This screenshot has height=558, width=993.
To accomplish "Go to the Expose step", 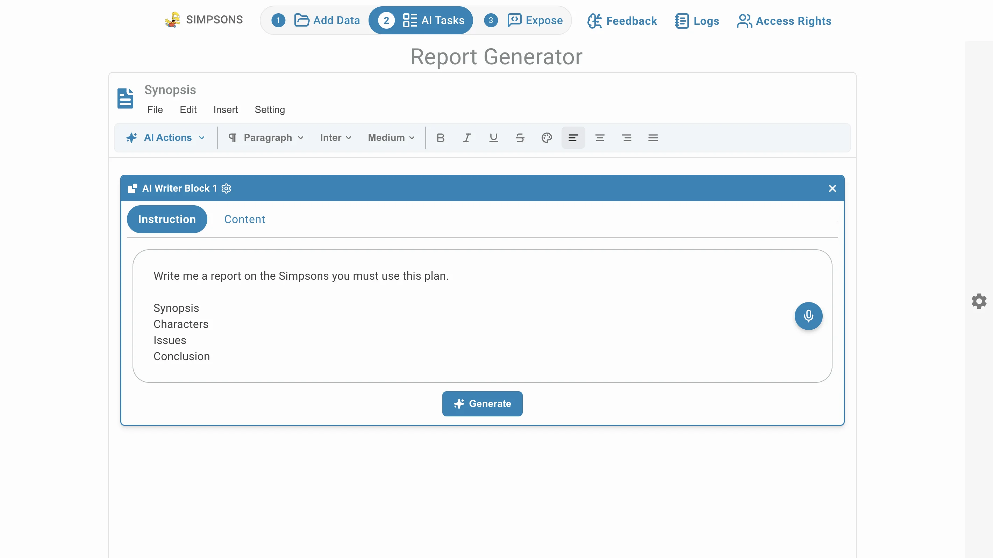I will [523, 20].
